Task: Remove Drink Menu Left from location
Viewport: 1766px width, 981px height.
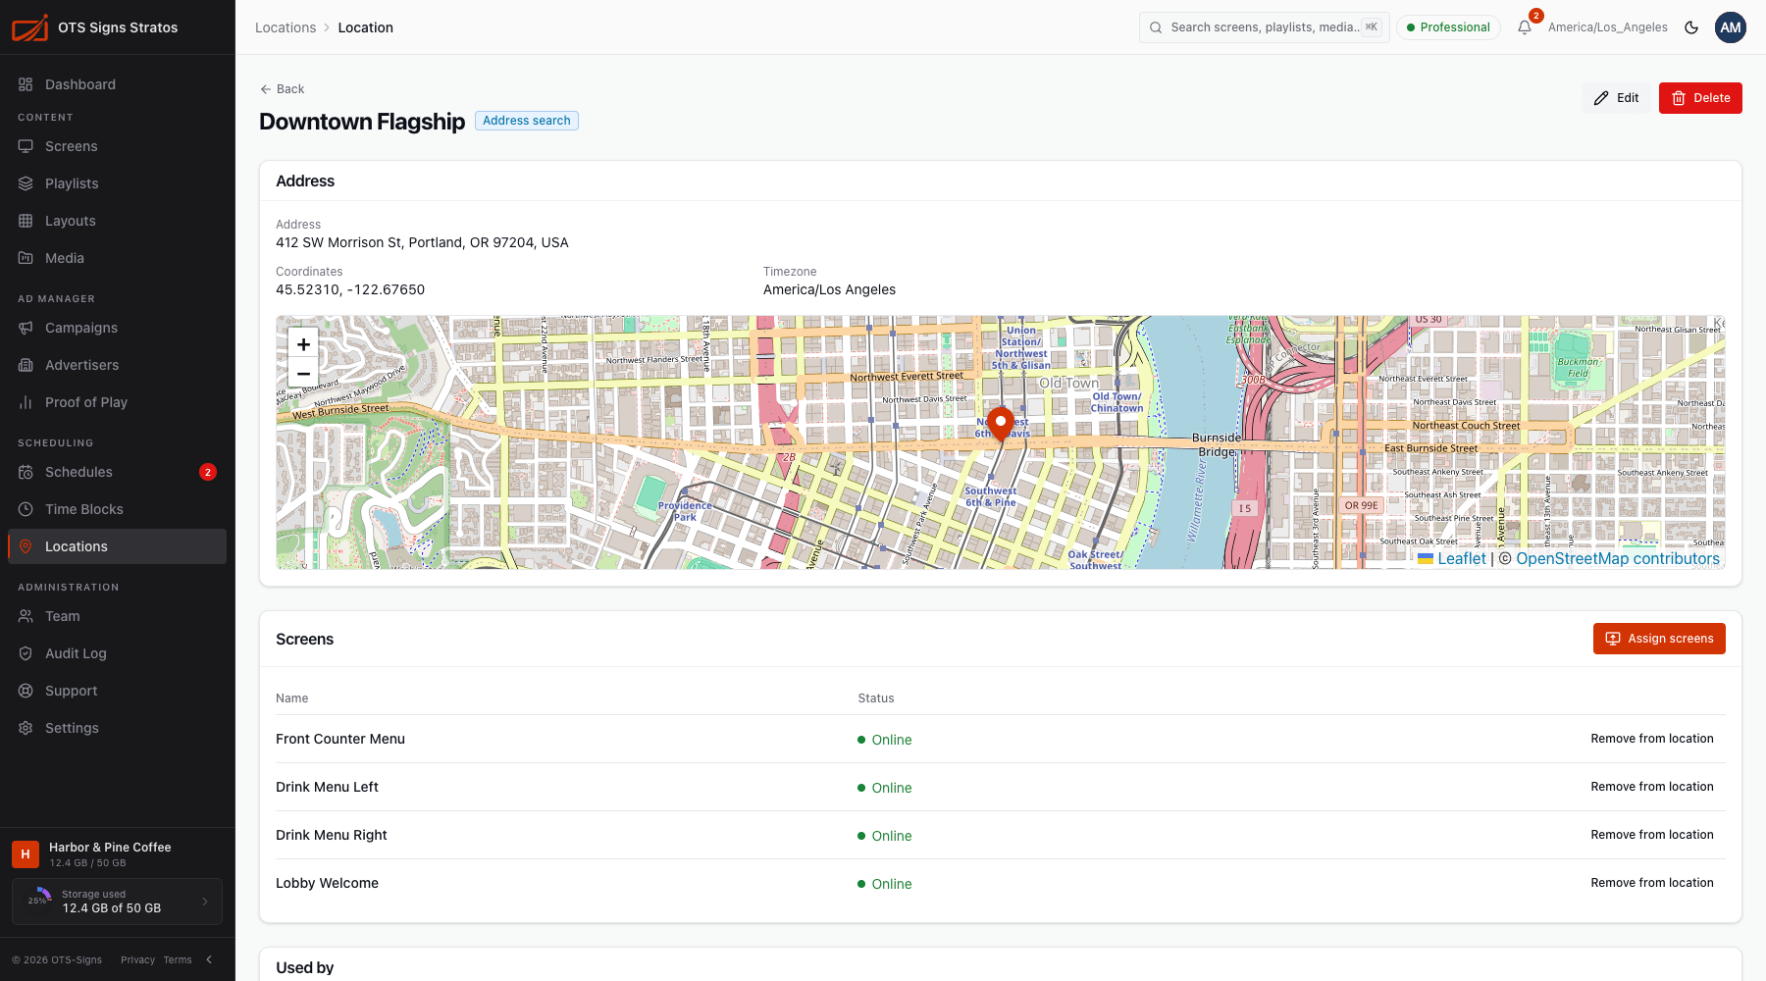Action: pos(1652,787)
